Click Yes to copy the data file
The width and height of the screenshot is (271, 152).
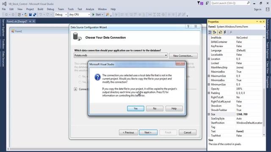pyautogui.click(x=135, y=109)
